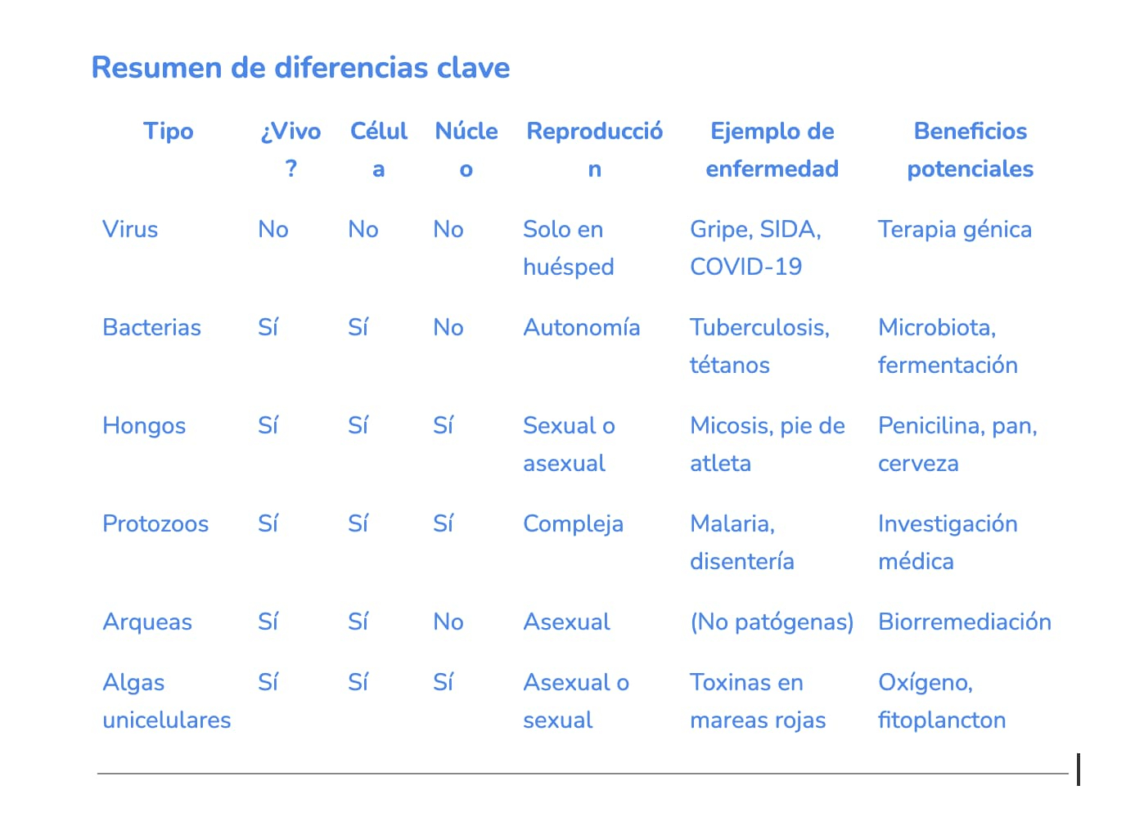Click the 'Virus' row label

130,230
